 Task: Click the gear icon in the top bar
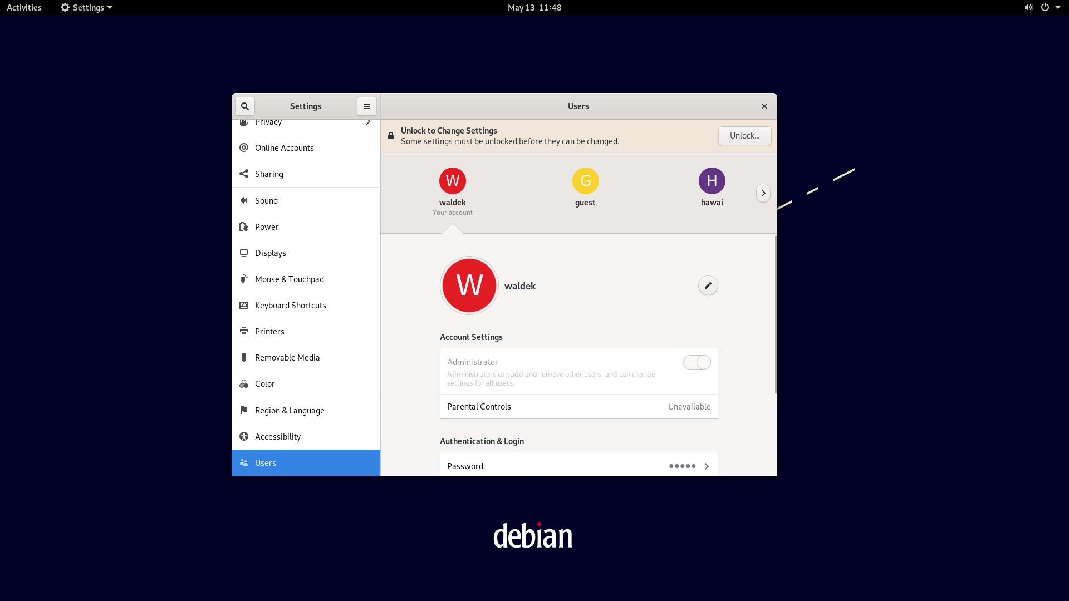click(65, 7)
